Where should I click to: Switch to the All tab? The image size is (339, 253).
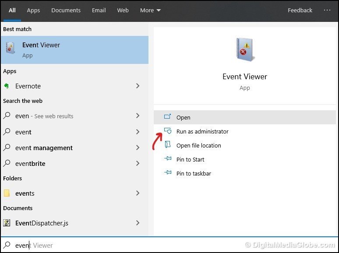click(12, 11)
